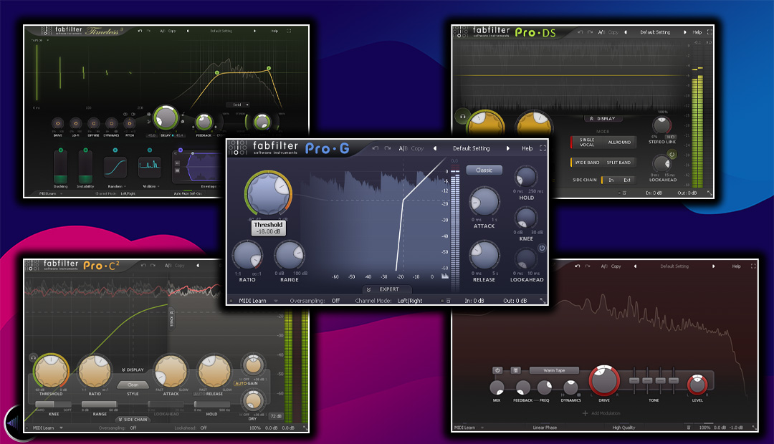This screenshot has height=444, width=774.
Task: Click the Pro-G Threshold knob
Action: 268,193
